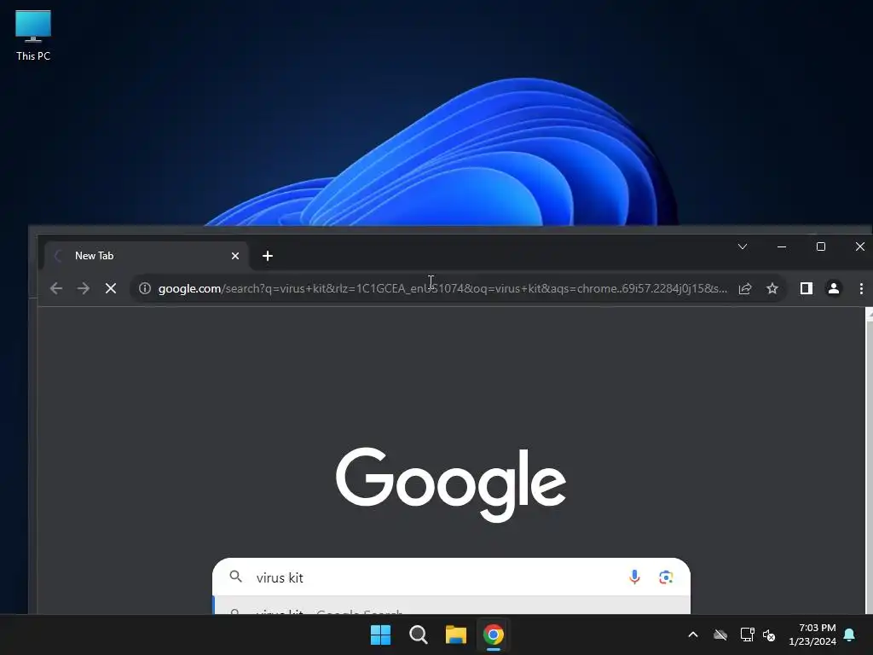The width and height of the screenshot is (873, 655).
Task: View site information icon in address bar
Action: pos(145,288)
